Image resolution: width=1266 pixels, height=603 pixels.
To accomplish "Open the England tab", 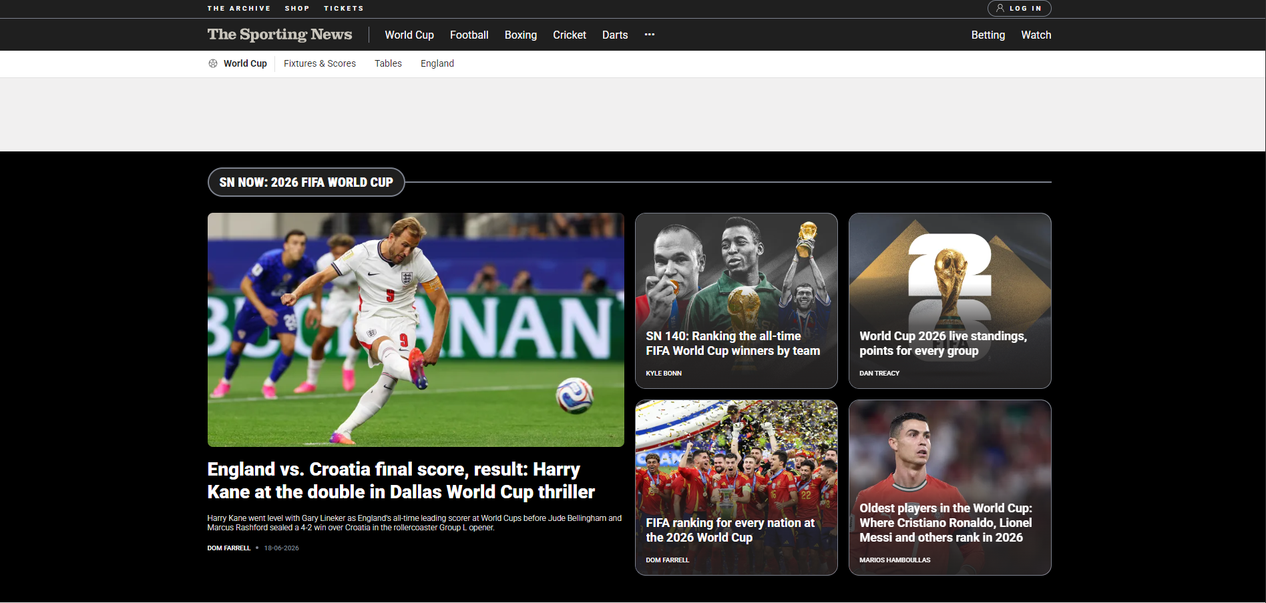I will 437,63.
